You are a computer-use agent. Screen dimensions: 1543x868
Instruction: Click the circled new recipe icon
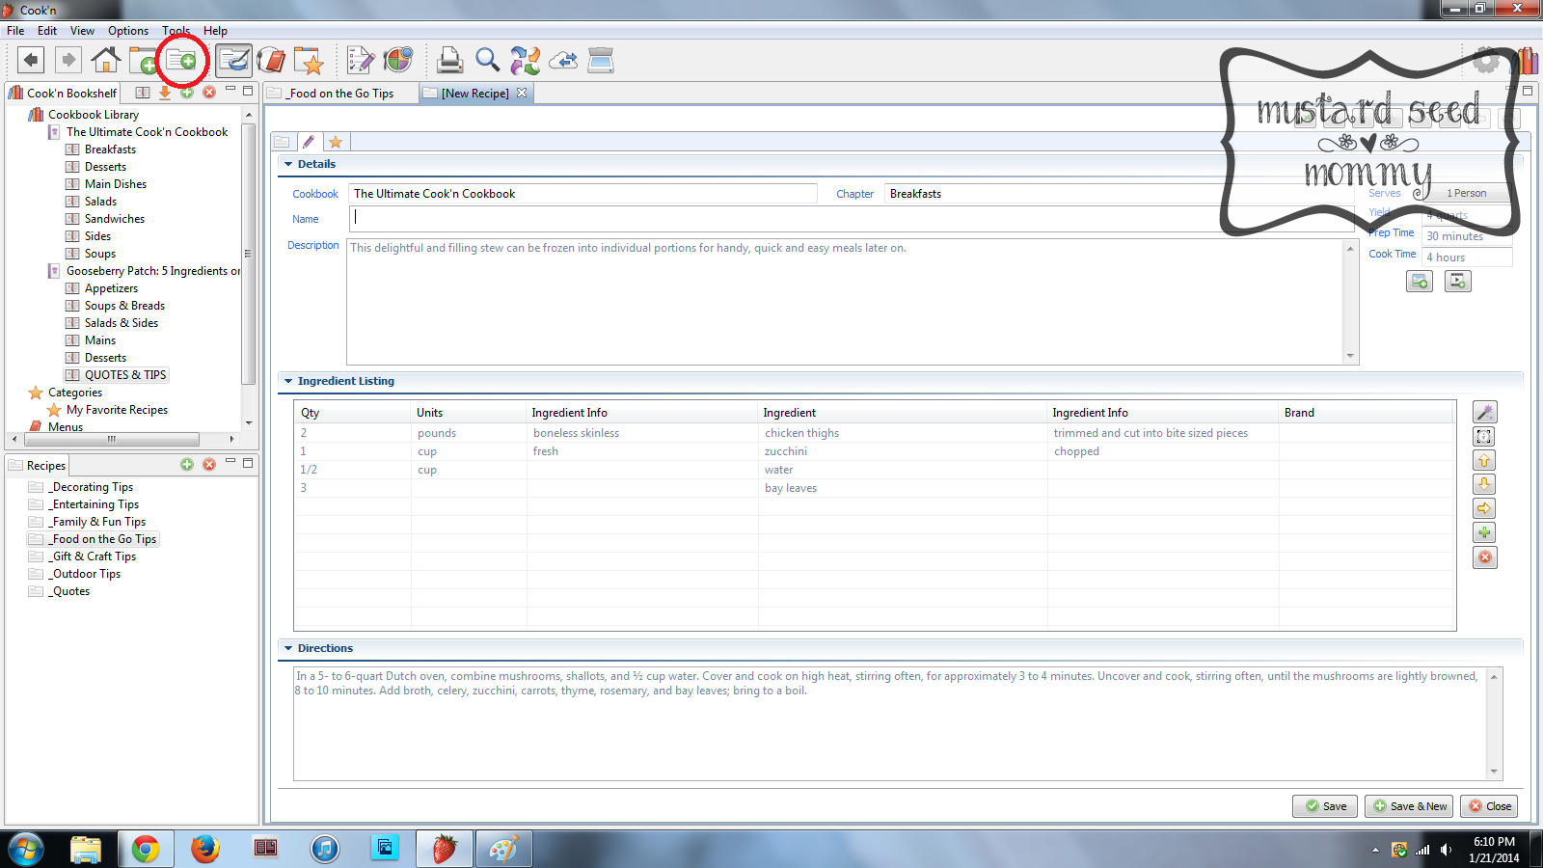[181, 61]
